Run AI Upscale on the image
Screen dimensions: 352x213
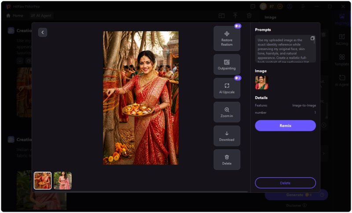pos(227,88)
